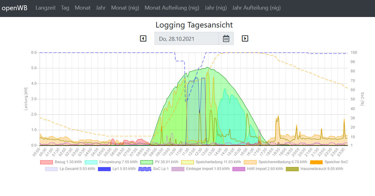Hide the Einspeisung 7.55 kWh dataset

pyautogui.click(x=111, y=162)
